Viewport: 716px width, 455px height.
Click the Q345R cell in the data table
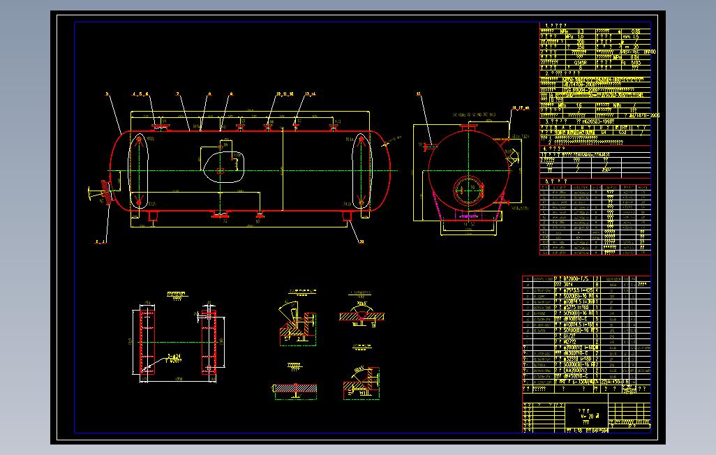click(581, 63)
